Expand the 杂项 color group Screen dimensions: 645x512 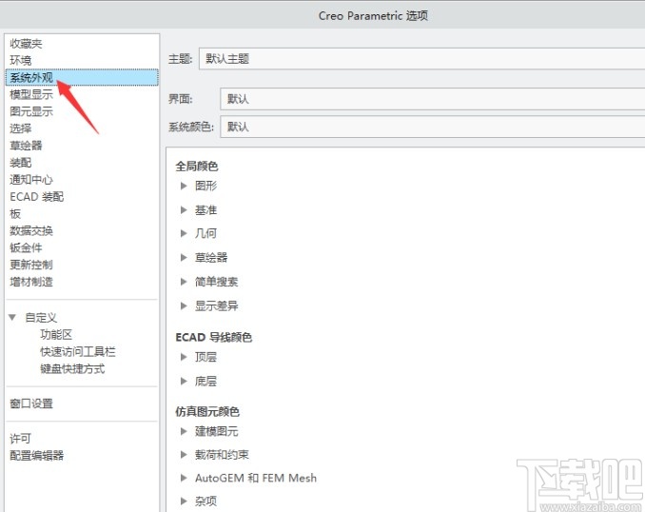pos(184,501)
